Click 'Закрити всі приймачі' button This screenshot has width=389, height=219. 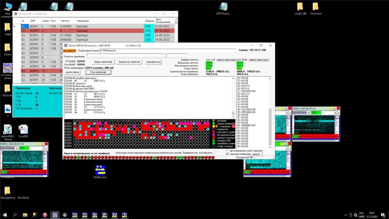click(129, 62)
